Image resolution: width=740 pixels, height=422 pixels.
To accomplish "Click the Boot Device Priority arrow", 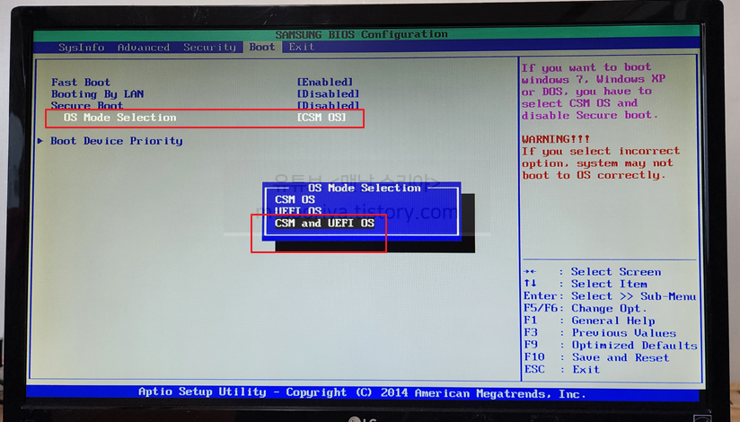I will pyautogui.click(x=40, y=141).
